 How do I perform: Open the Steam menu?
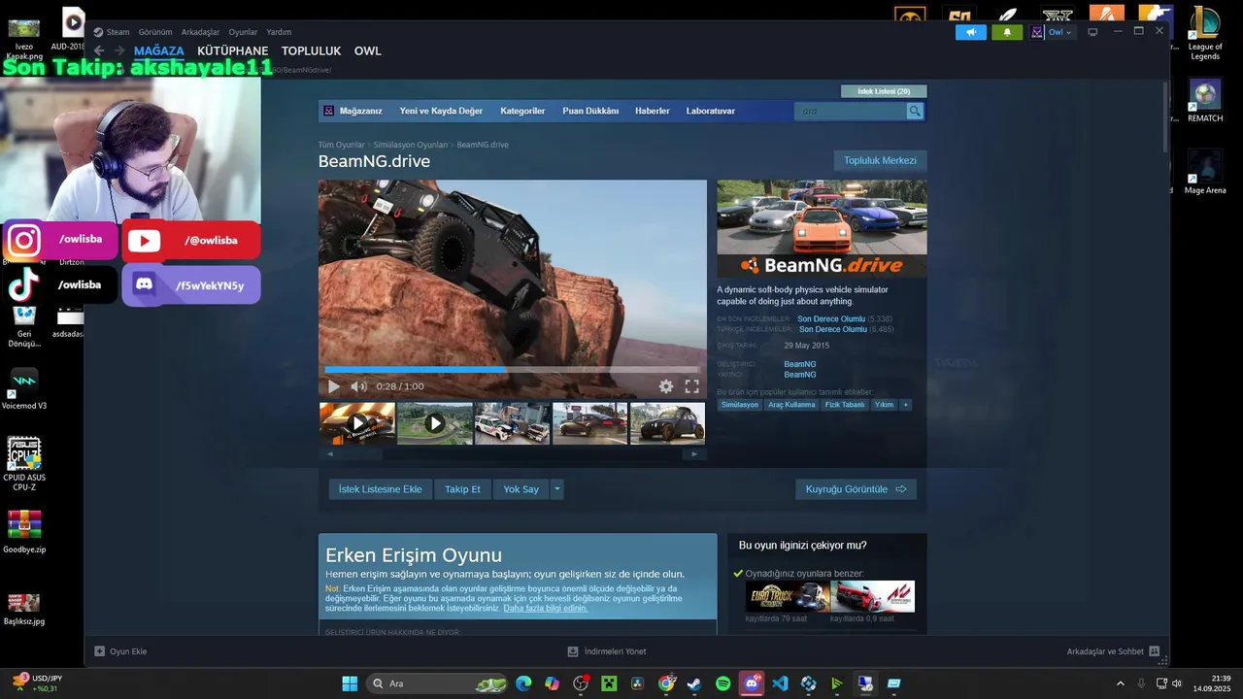click(x=118, y=32)
